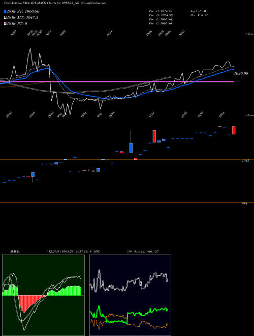Click the 1014 top price label

pyautogui.click(x=109, y=34)
